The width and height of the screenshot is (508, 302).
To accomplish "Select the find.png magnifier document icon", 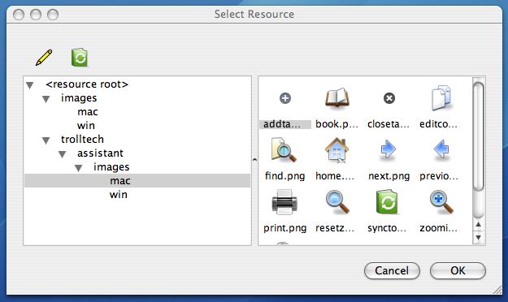I will [x=284, y=150].
